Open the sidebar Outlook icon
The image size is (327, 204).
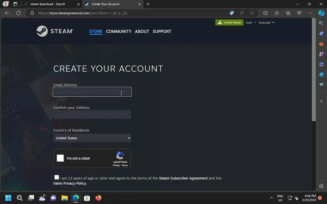tap(321, 74)
